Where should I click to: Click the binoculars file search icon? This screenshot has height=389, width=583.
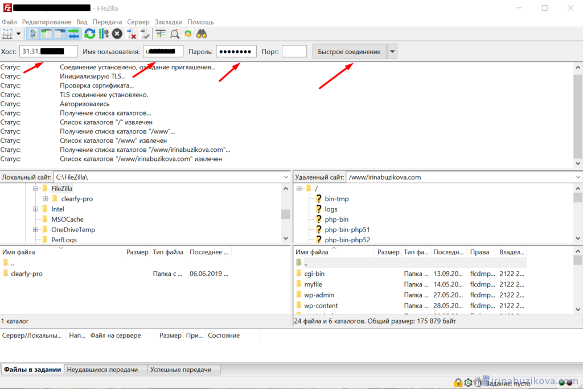click(x=202, y=34)
